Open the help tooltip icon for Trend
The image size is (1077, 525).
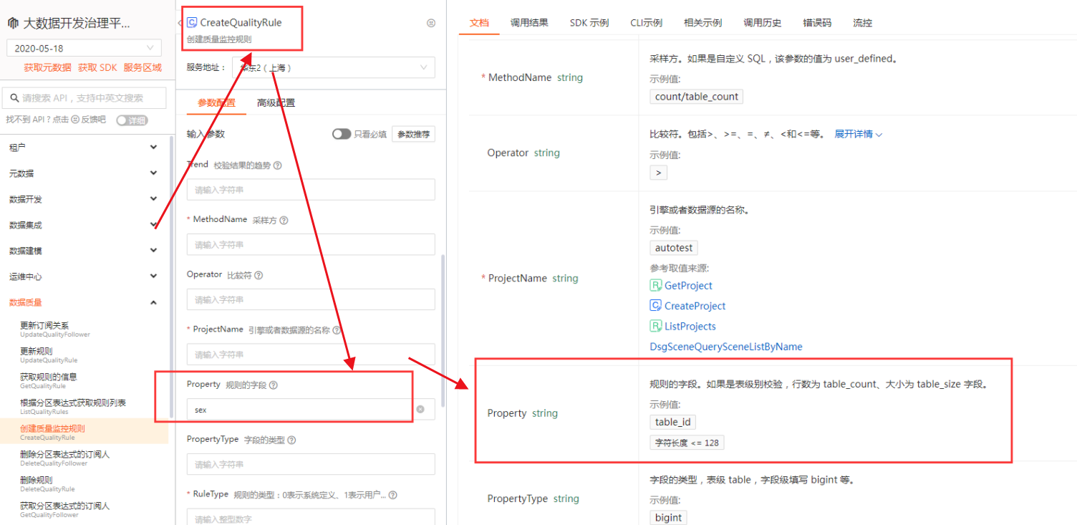click(x=277, y=165)
